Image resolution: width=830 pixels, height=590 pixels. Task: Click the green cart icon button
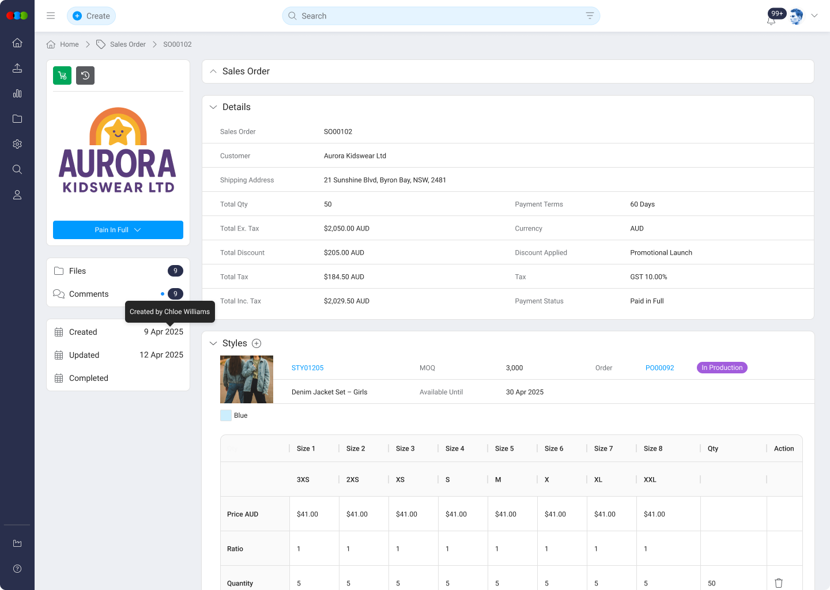click(62, 75)
